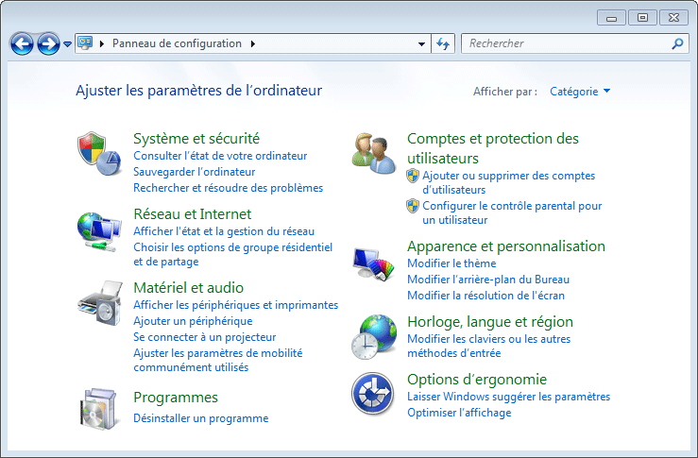Open the Catégorie view dropdown
Viewport: 698px width, 458px height.
click(580, 92)
